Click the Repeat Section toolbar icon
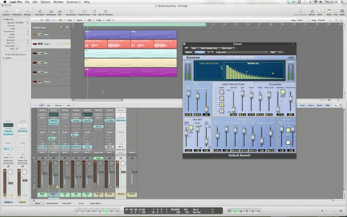347x217 pixels. coord(84,12)
